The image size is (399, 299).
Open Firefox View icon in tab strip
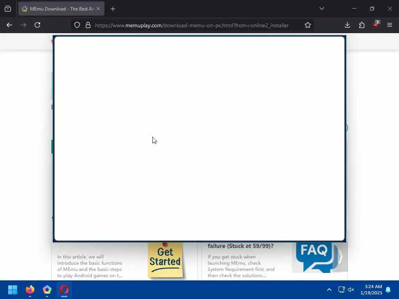point(8,9)
